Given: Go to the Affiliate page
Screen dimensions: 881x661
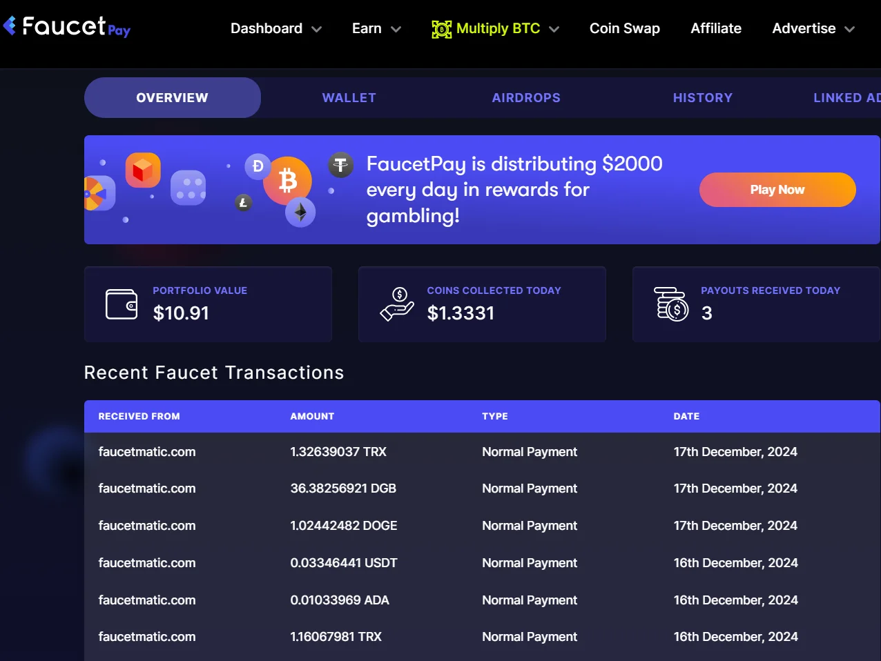Looking at the screenshot, I should tap(716, 28).
